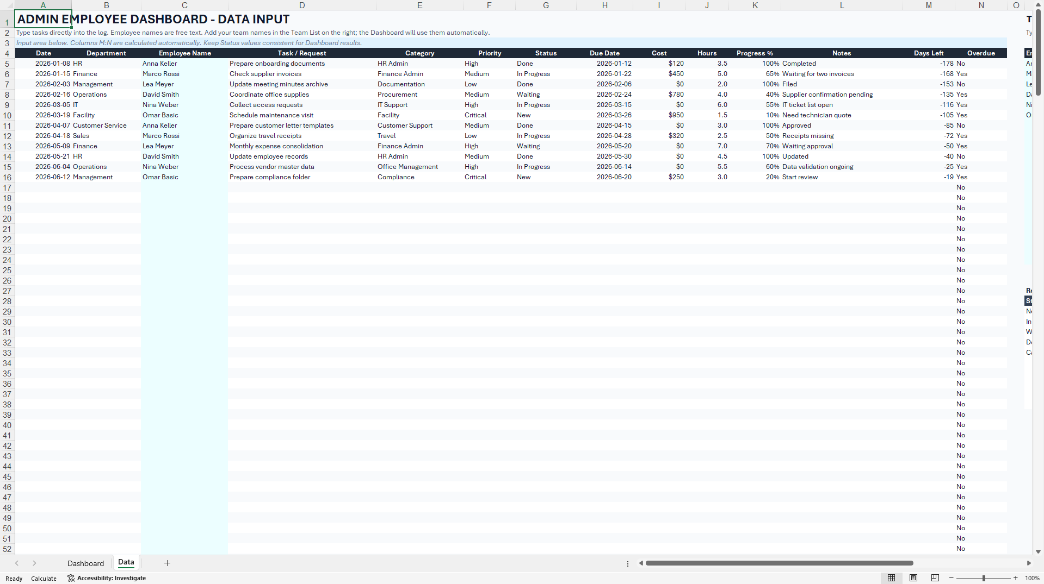Add a new sheet with plus icon
Image resolution: width=1044 pixels, height=584 pixels.
167,563
